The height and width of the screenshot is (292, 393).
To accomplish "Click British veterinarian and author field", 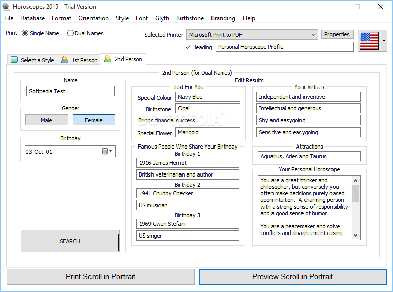I will tap(188, 174).
